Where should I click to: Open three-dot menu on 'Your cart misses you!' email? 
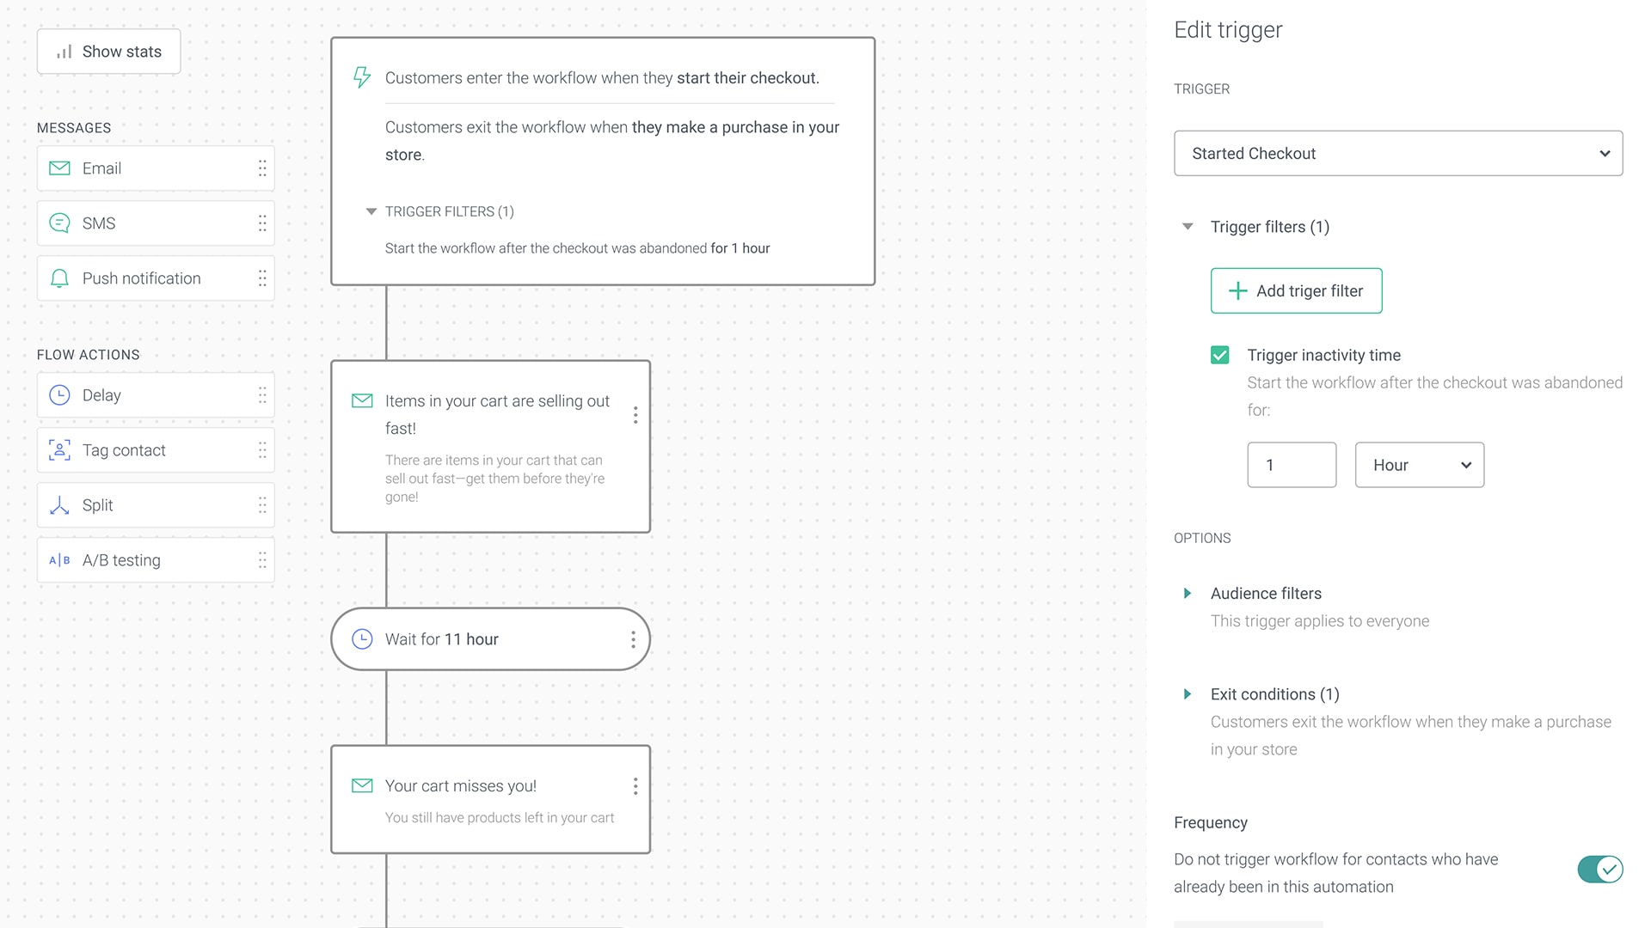click(x=635, y=786)
